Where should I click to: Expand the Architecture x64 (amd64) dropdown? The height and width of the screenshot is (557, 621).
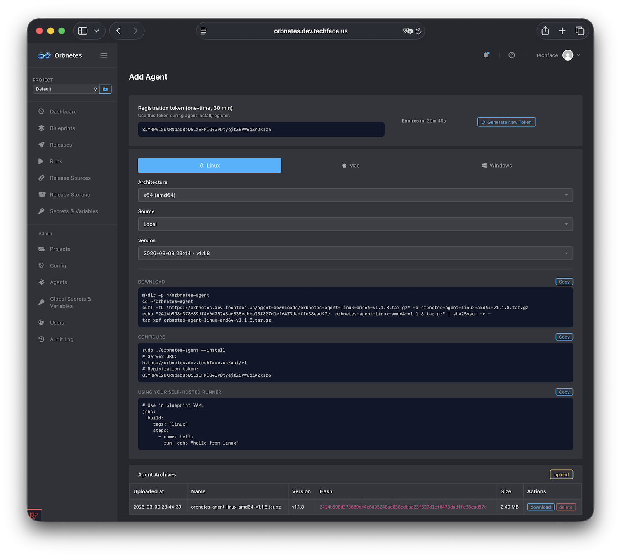[x=355, y=195]
